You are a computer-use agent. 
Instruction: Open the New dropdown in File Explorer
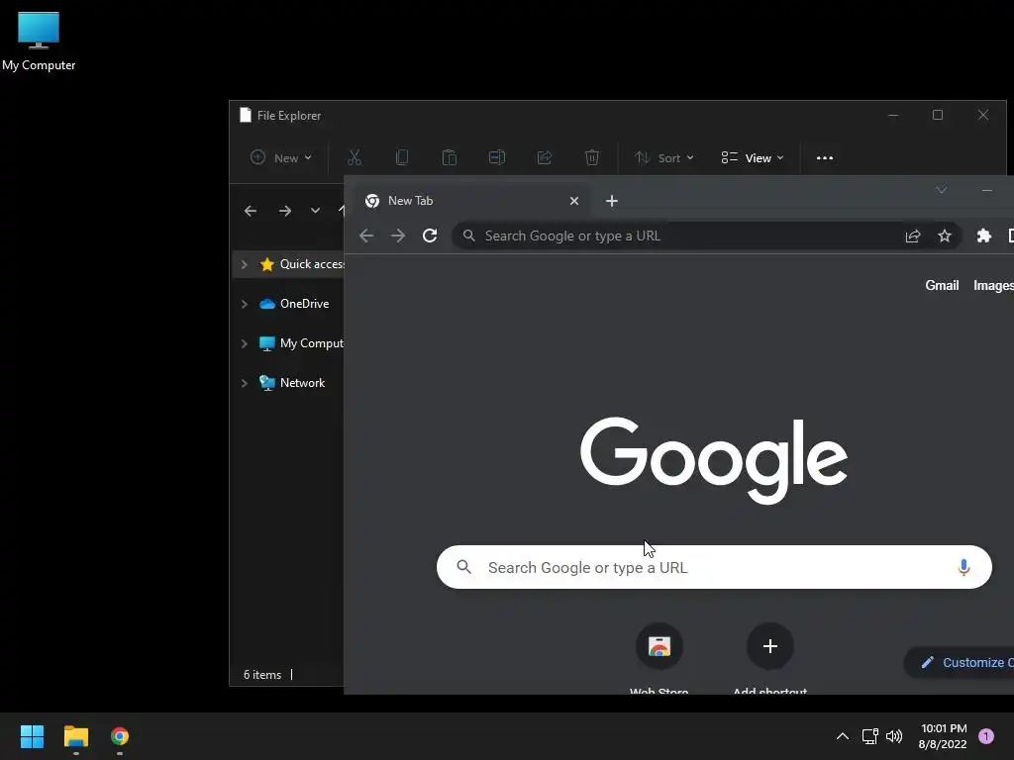pos(281,157)
